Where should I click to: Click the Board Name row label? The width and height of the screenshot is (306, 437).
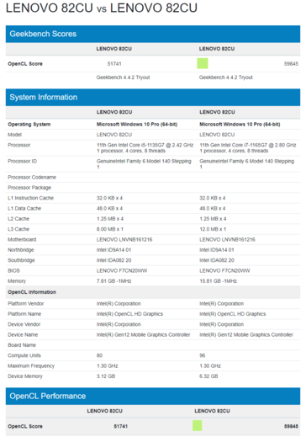[x=22, y=345]
